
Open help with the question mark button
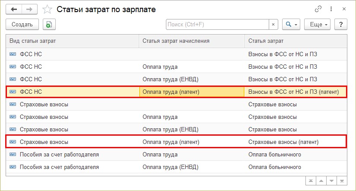coord(341,24)
